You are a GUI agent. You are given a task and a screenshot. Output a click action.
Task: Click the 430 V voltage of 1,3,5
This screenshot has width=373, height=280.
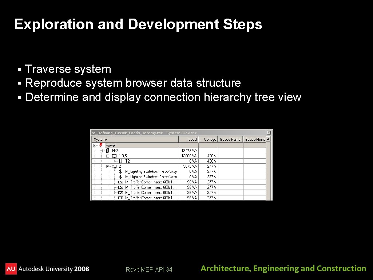point(208,156)
